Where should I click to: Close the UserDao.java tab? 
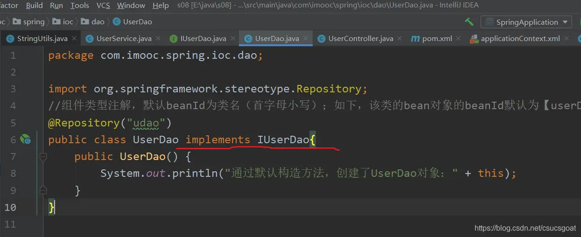306,39
